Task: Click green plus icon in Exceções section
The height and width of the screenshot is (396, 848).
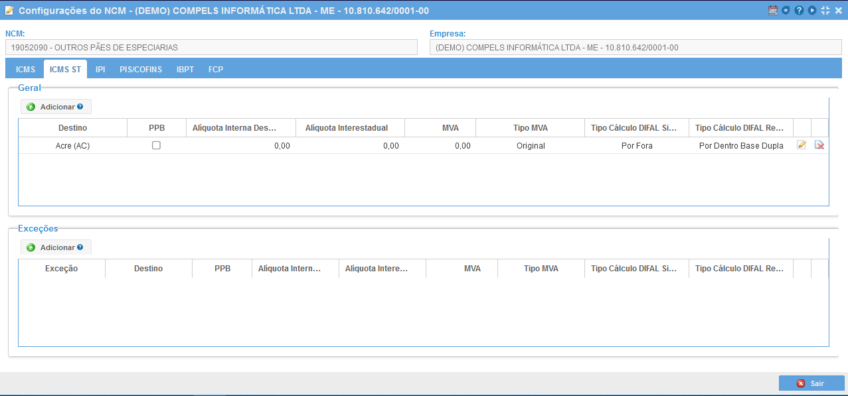Action: (x=31, y=247)
